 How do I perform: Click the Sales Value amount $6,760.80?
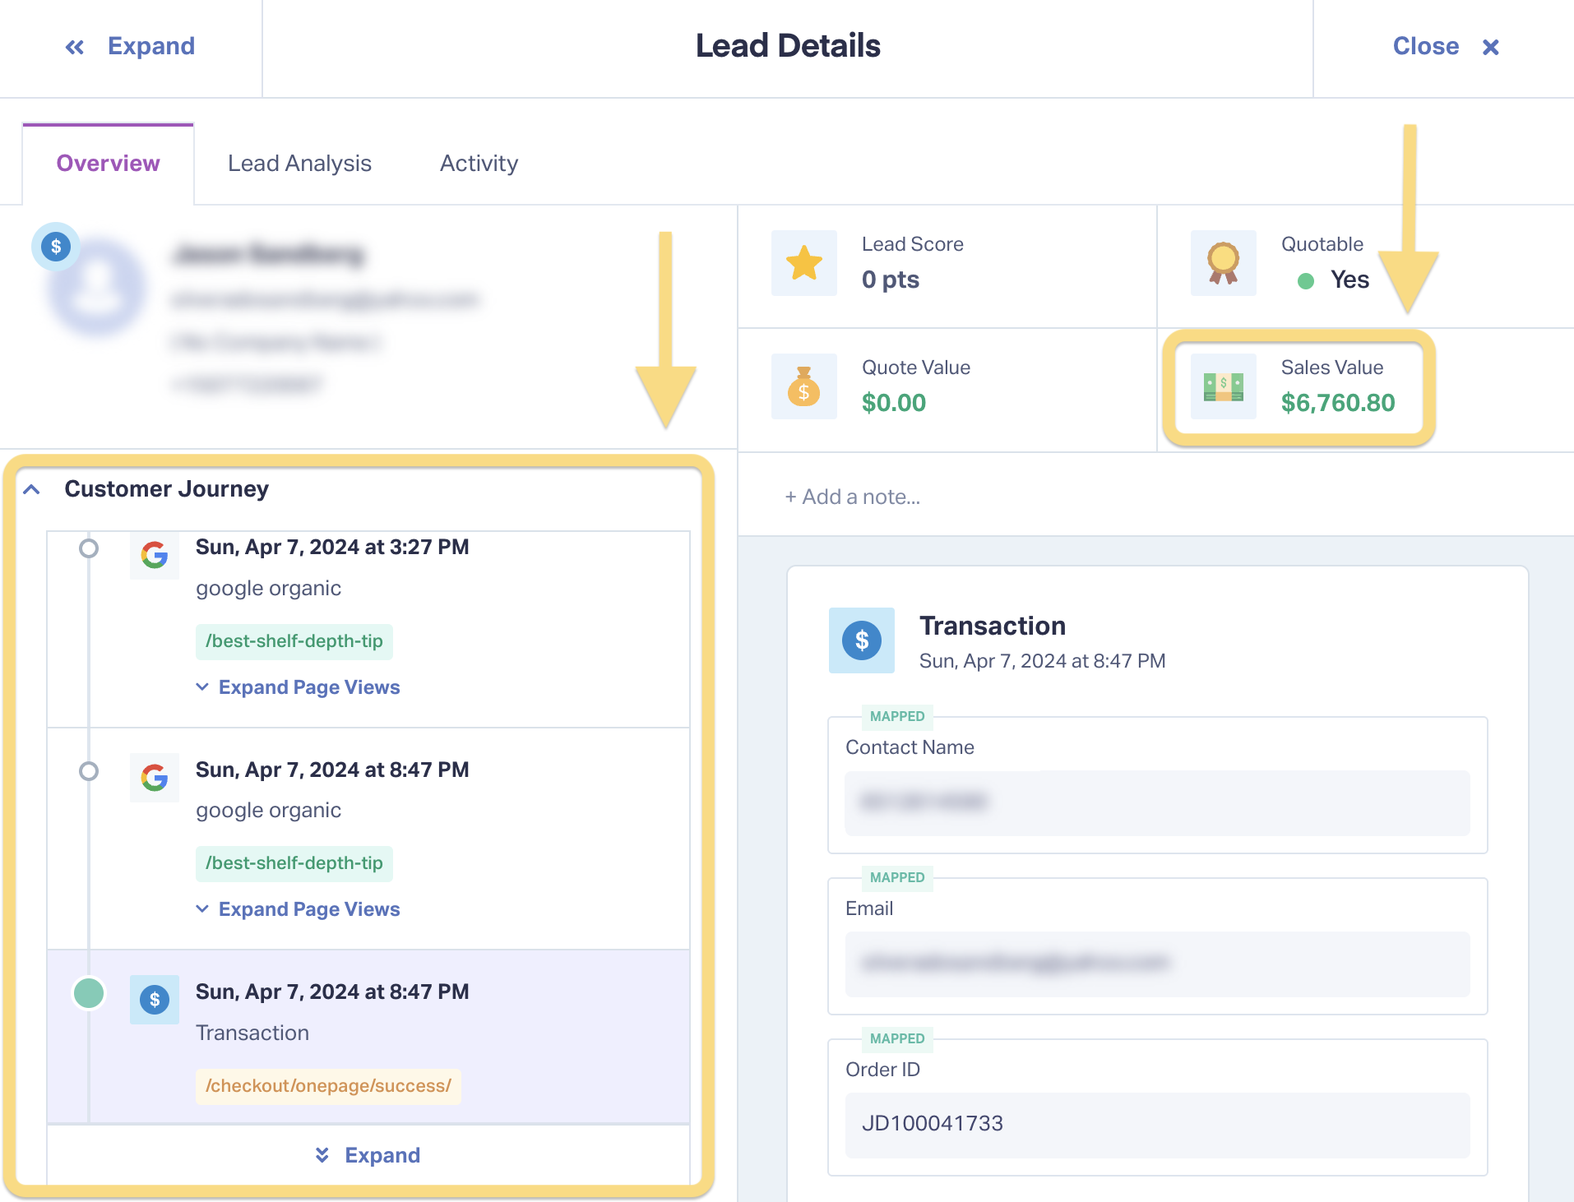point(1337,403)
